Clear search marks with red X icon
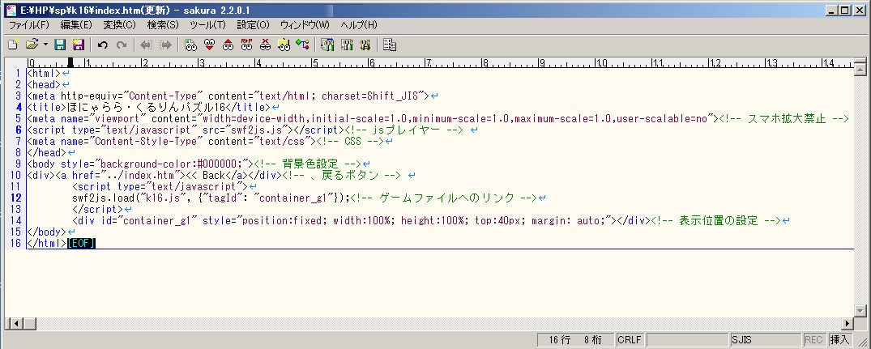The image size is (871, 349). [x=265, y=45]
